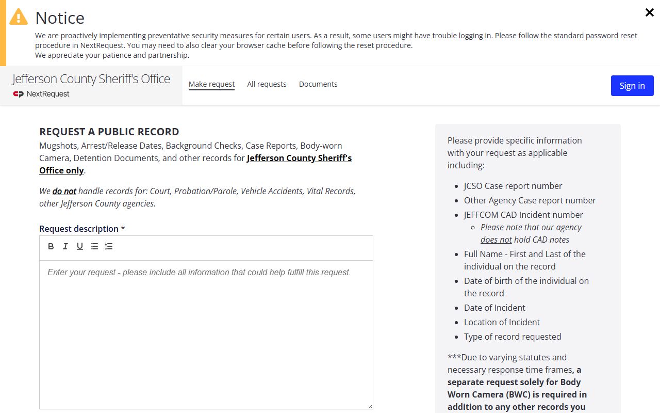Click the 'Date of Incident' bullet
This screenshot has height=413, width=660.
click(494, 308)
